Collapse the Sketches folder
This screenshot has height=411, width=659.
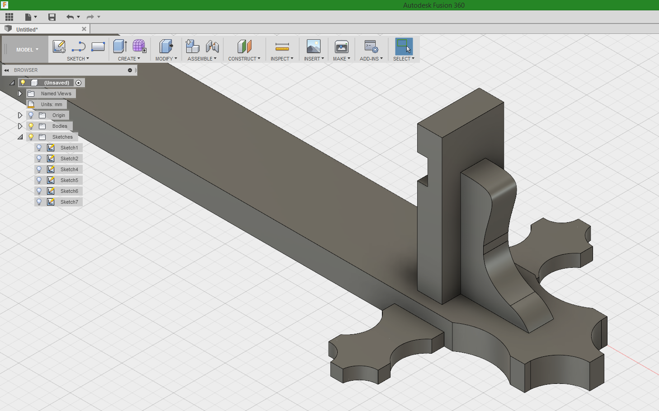tap(20, 137)
